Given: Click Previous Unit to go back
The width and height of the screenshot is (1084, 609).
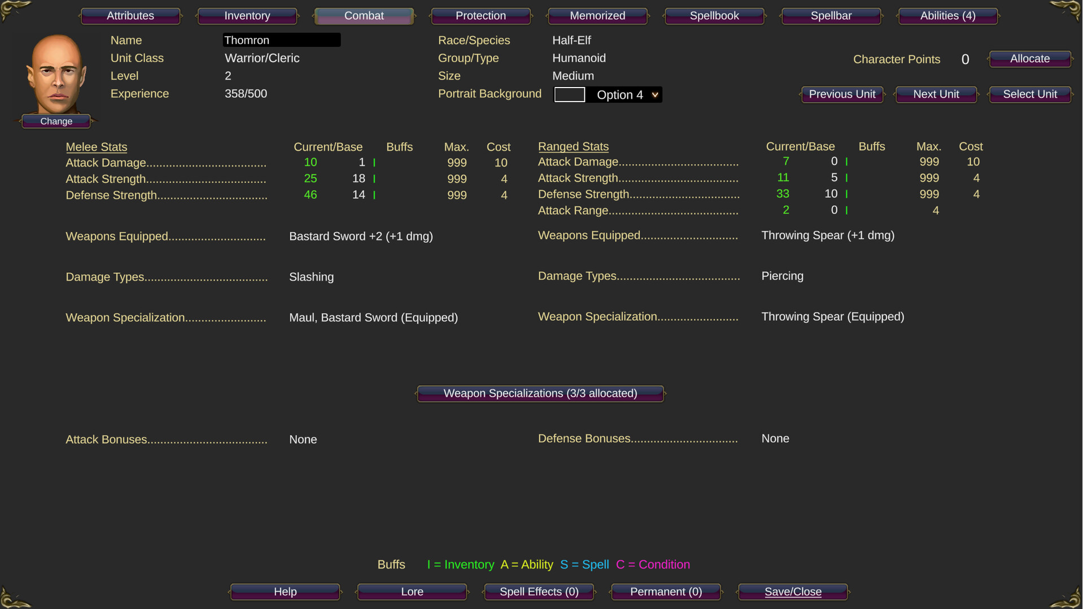Looking at the screenshot, I should coord(842,94).
